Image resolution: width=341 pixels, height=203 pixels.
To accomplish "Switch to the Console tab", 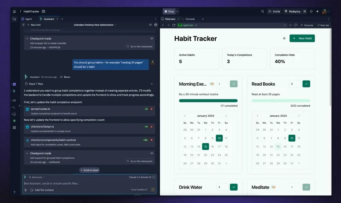I will pos(188,19).
